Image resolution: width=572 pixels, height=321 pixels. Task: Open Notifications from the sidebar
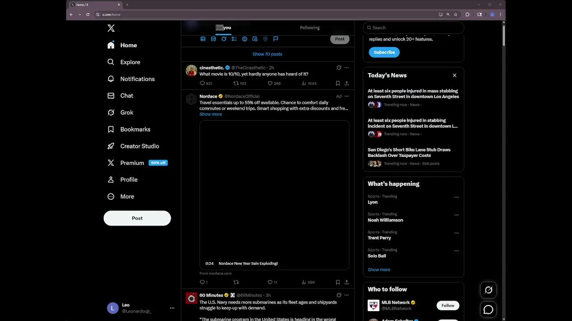click(x=131, y=79)
